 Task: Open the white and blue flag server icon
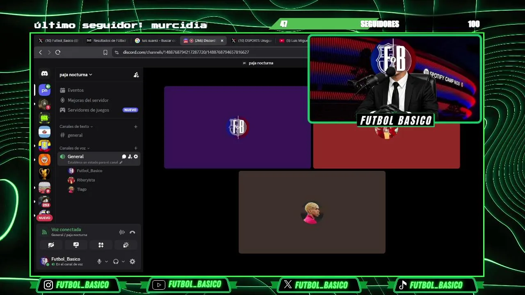pyautogui.click(x=44, y=132)
